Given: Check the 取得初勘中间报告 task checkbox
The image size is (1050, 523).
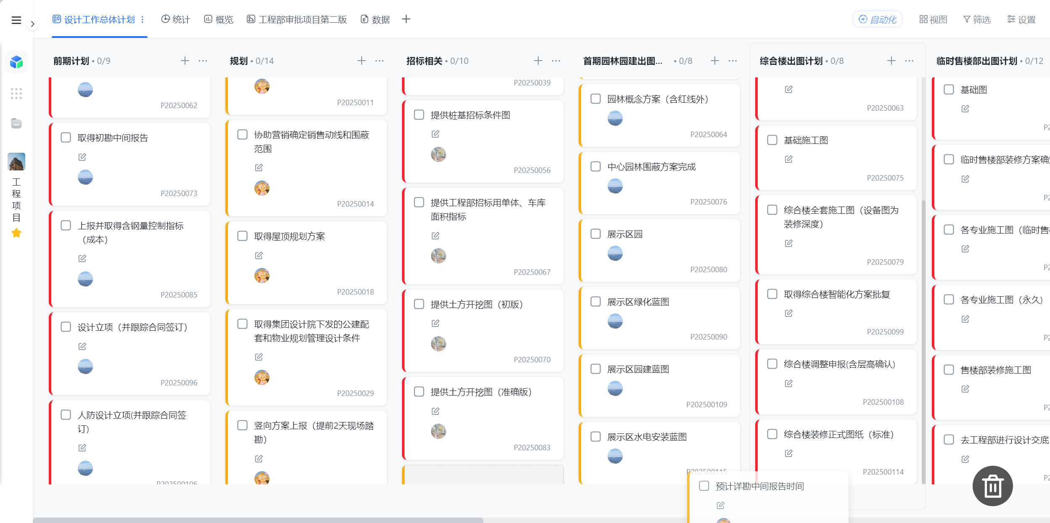Looking at the screenshot, I should (66, 138).
